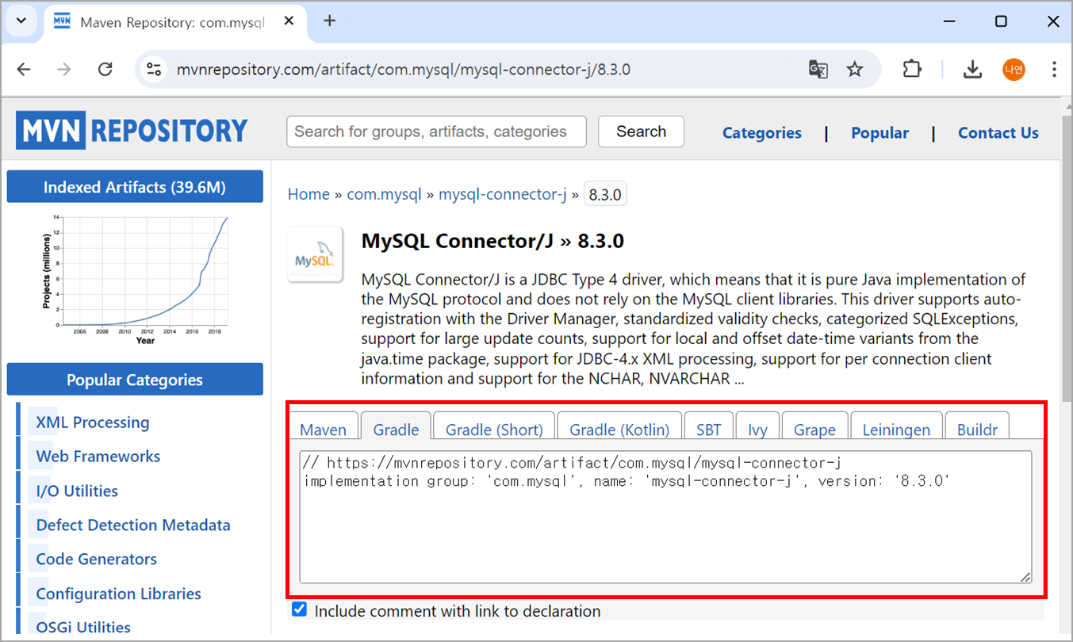Screen dimensions: 1073x642
Task: Open Configuration Libraries category
Action: point(119,594)
